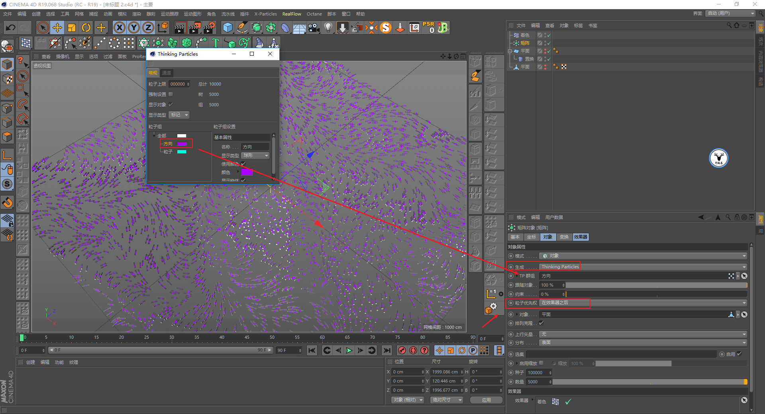The image size is (765, 414).
Task: Click the 应用 apply button
Action: pos(486,400)
